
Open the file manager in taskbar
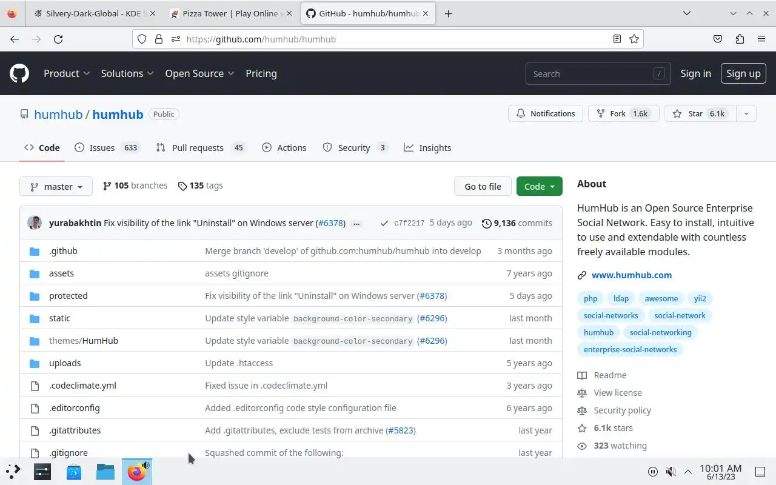coord(105,472)
